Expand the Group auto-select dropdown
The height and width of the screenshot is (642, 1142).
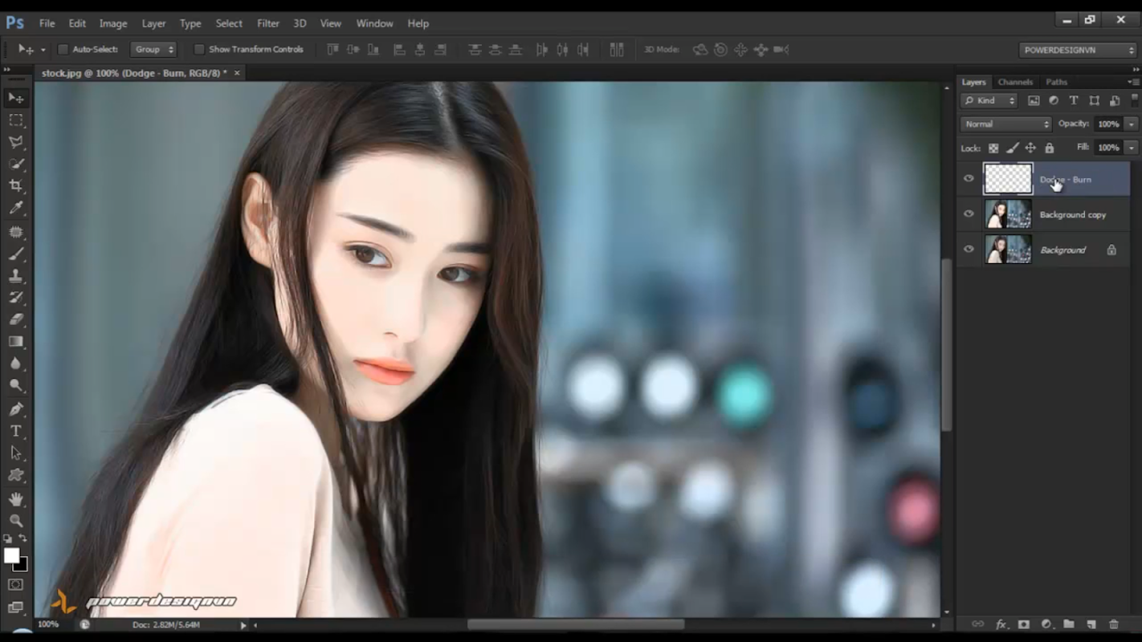click(x=154, y=50)
